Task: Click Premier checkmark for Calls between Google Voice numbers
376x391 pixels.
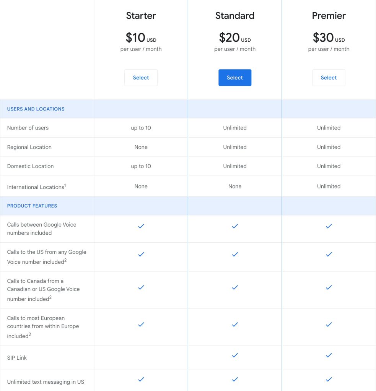Action: pos(329,226)
